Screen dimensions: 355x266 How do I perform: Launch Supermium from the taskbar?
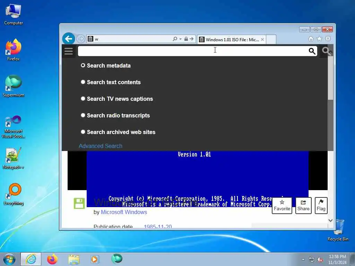117,259
